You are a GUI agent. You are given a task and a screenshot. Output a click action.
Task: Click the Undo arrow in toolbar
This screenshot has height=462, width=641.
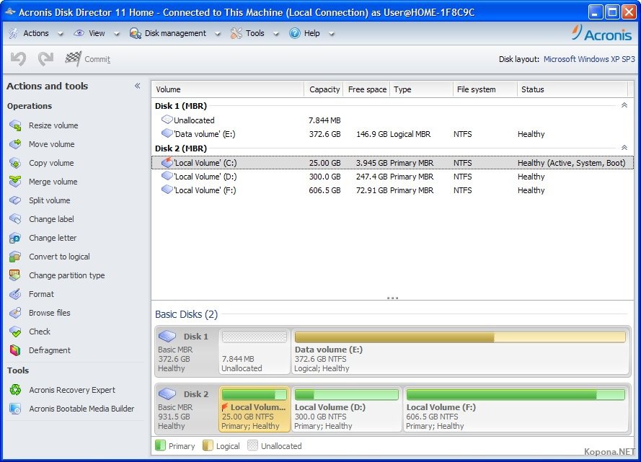(18, 59)
